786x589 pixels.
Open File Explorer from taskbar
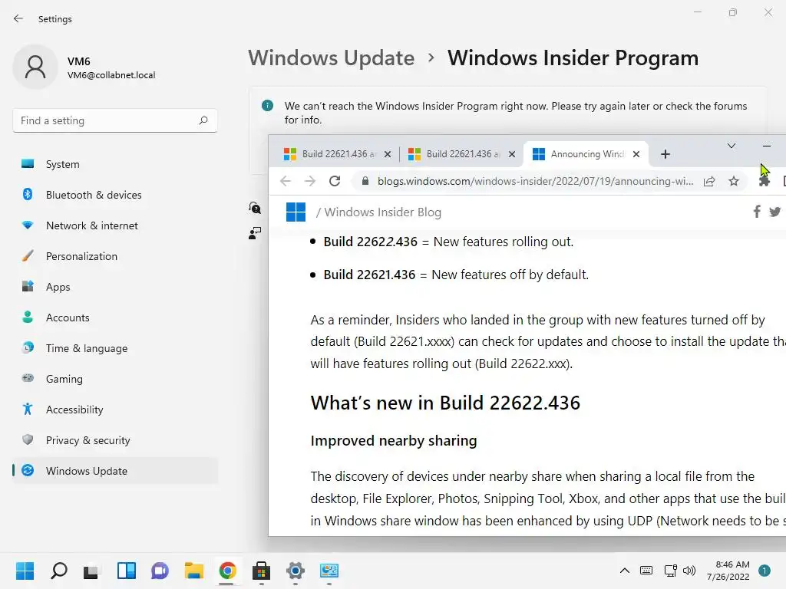(x=193, y=571)
